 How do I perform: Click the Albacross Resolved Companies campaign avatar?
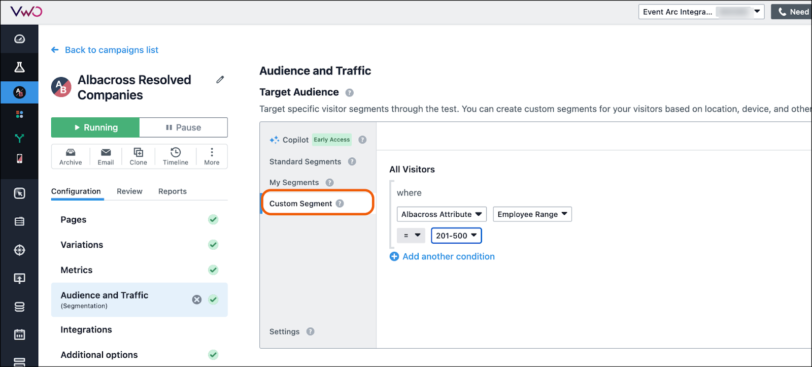click(61, 87)
